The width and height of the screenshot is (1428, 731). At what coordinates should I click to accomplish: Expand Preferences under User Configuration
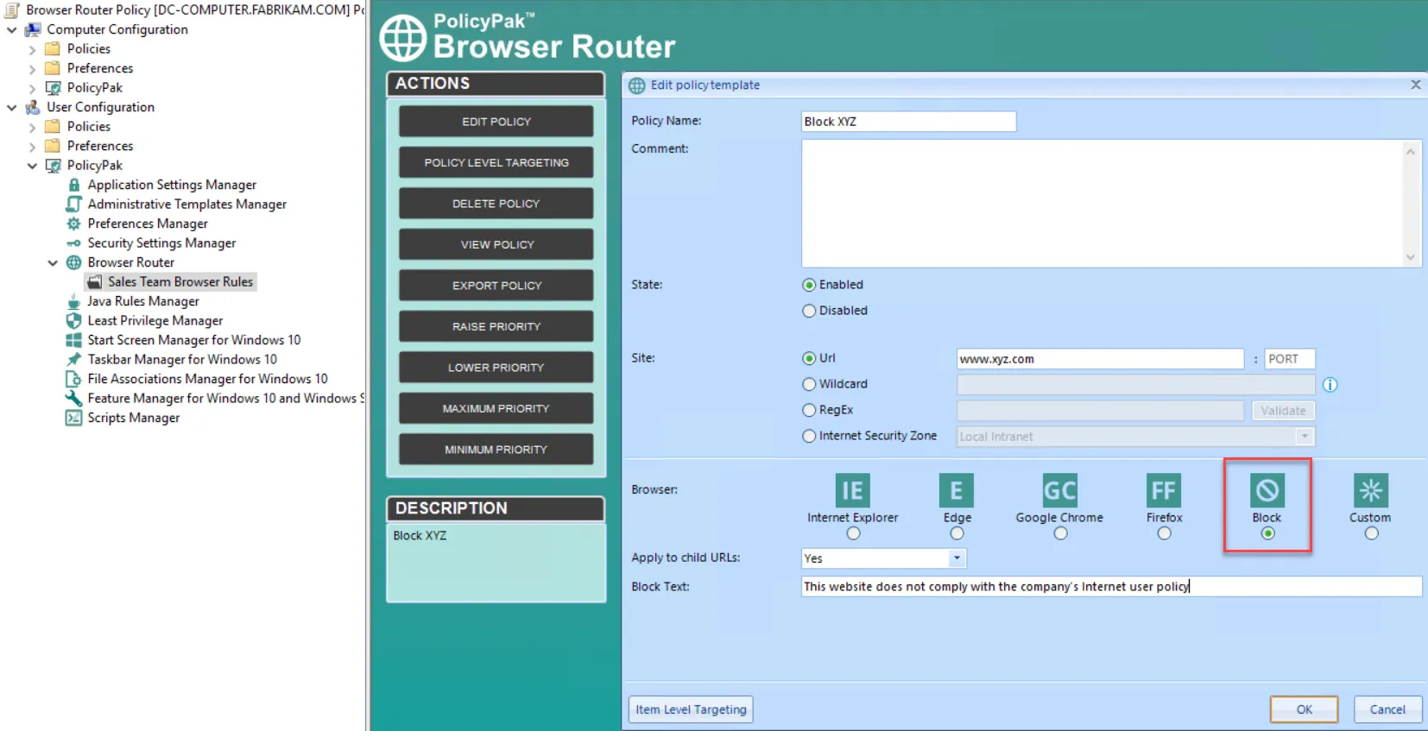(33, 146)
